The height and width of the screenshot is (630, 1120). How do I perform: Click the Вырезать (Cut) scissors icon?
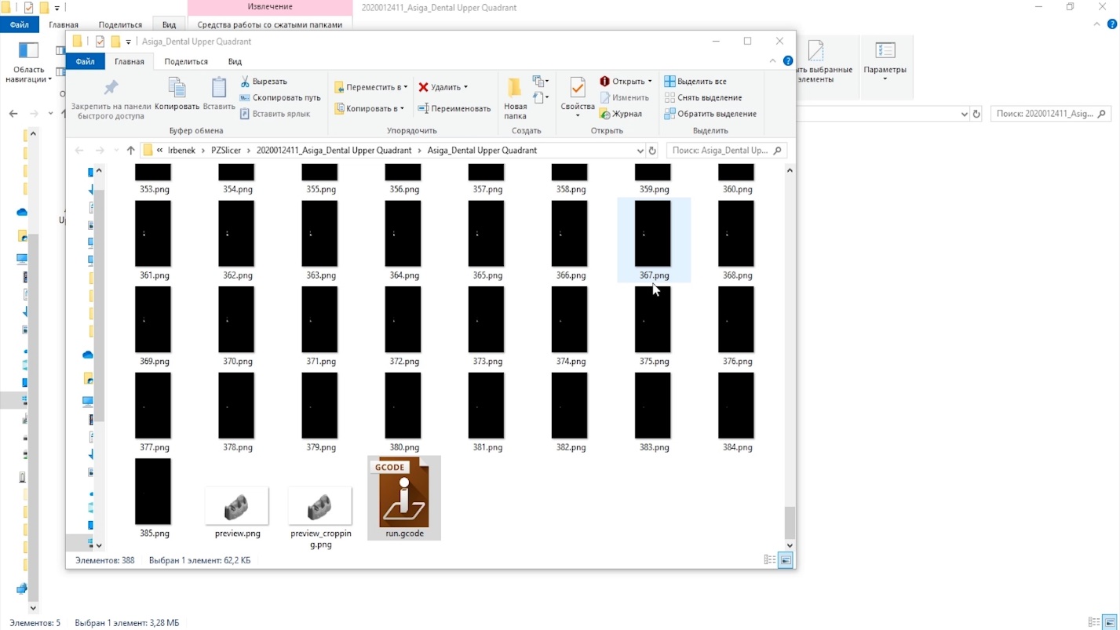point(245,82)
